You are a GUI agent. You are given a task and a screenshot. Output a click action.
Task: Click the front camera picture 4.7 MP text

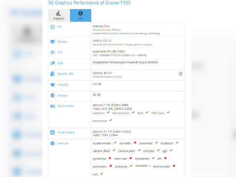[112, 131]
